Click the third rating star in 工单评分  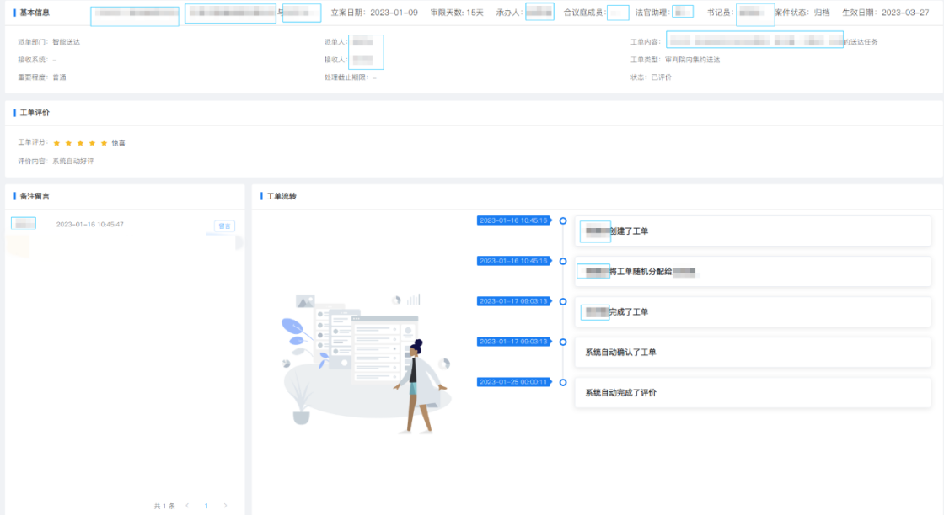coord(80,143)
